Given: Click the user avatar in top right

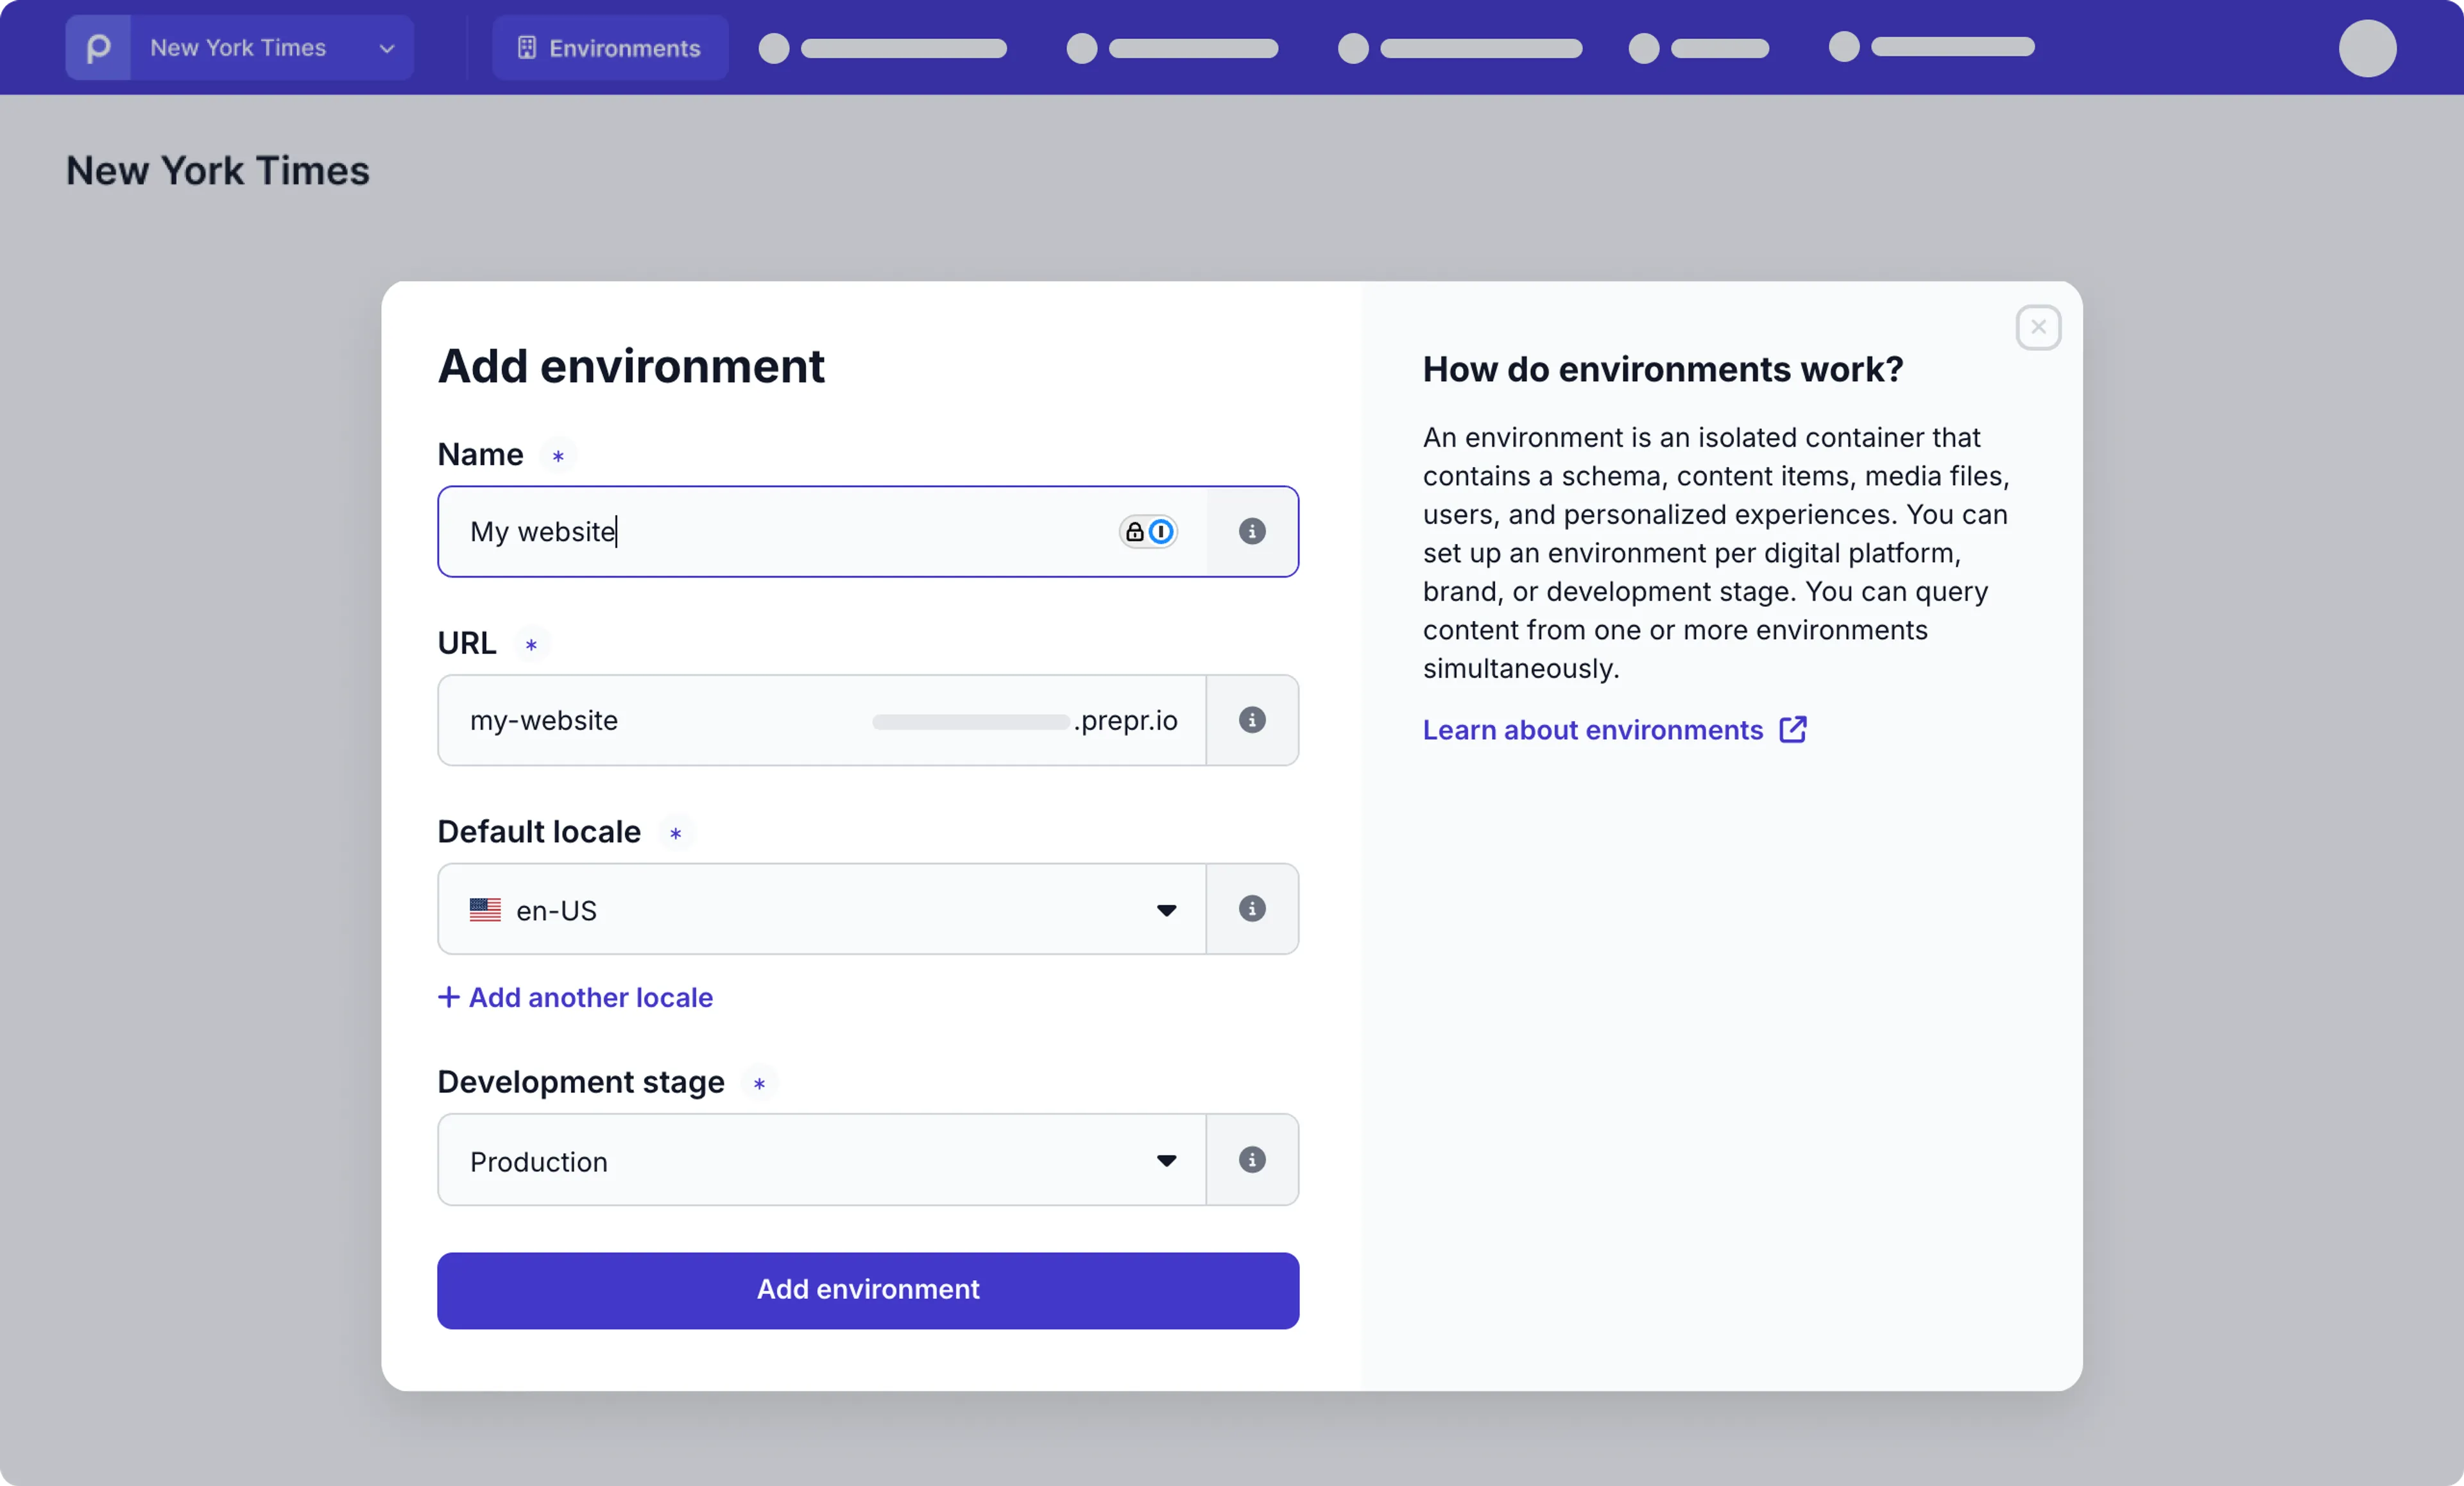Looking at the screenshot, I should point(2367,48).
